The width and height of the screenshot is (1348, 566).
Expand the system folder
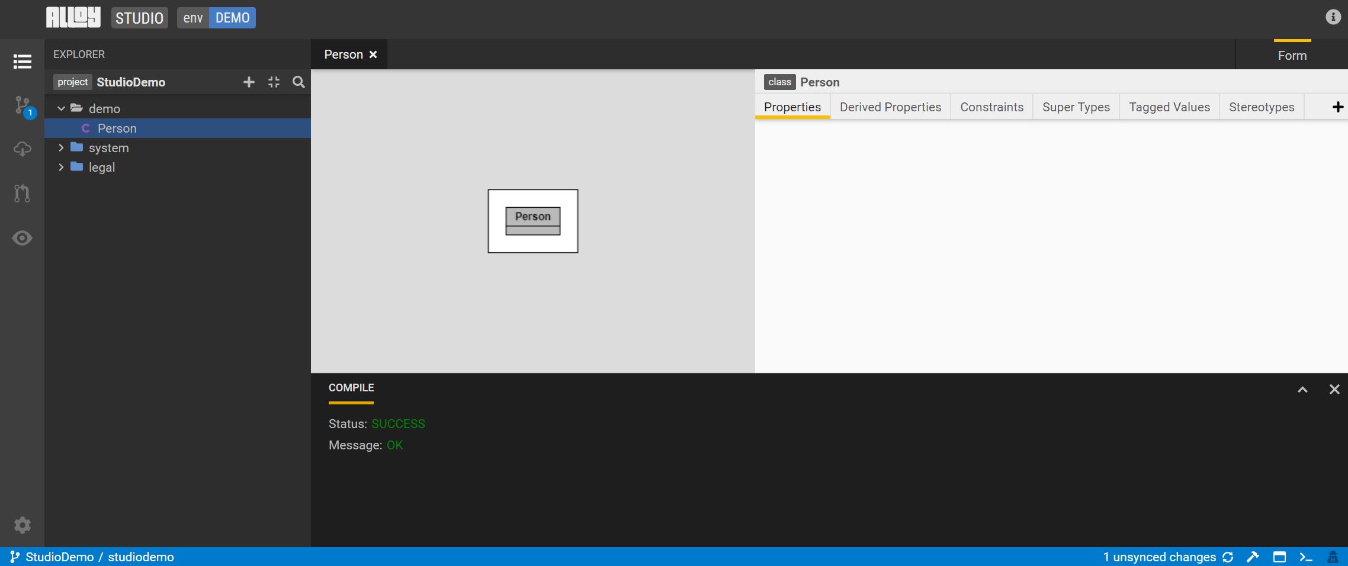61,147
